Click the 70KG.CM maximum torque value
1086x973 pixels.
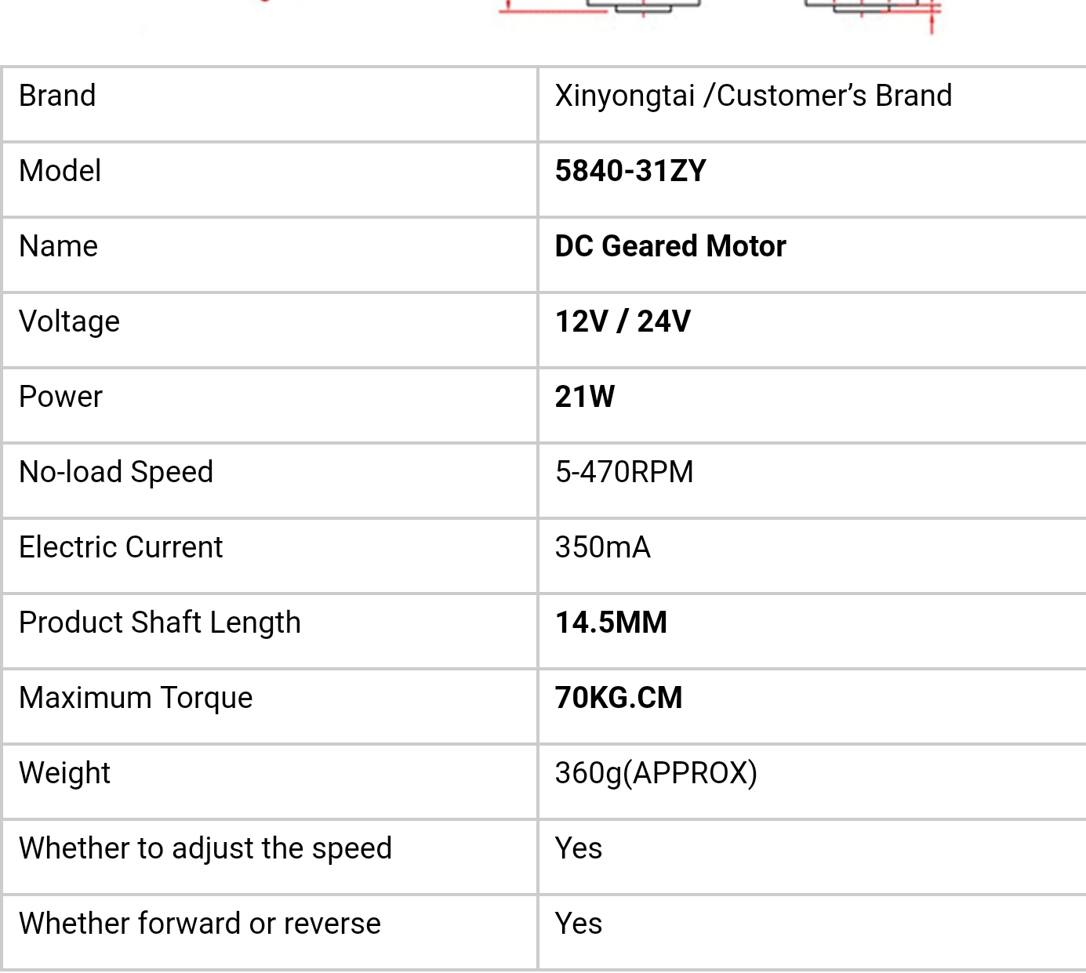619,698
